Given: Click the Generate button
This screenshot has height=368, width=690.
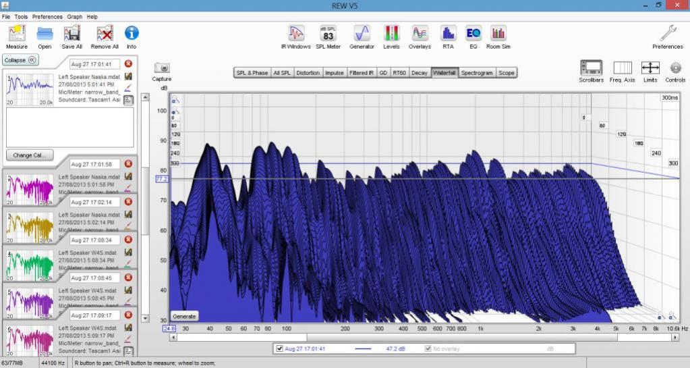Looking at the screenshot, I should [x=184, y=316].
